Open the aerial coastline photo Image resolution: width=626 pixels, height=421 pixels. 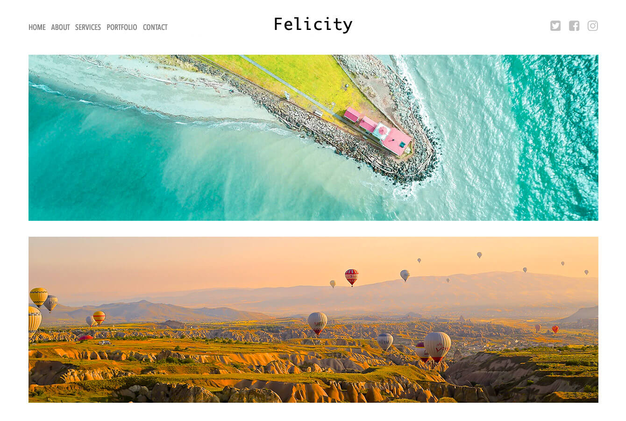[x=313, y=138]
